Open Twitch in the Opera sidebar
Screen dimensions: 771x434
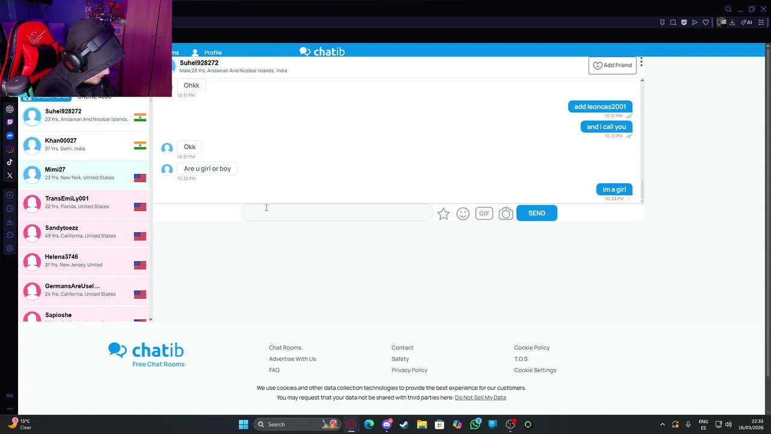10,122
